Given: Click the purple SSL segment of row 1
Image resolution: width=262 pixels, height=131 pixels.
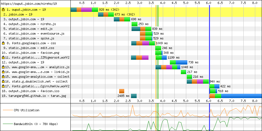Looking at the screenshot, I should 86,10.
